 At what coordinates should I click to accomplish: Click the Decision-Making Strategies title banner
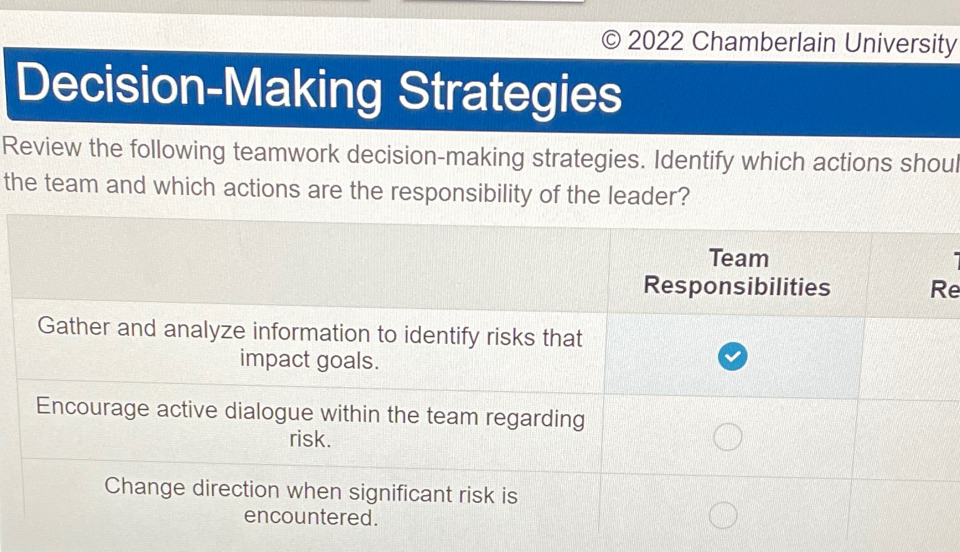[x=319, y=93]
